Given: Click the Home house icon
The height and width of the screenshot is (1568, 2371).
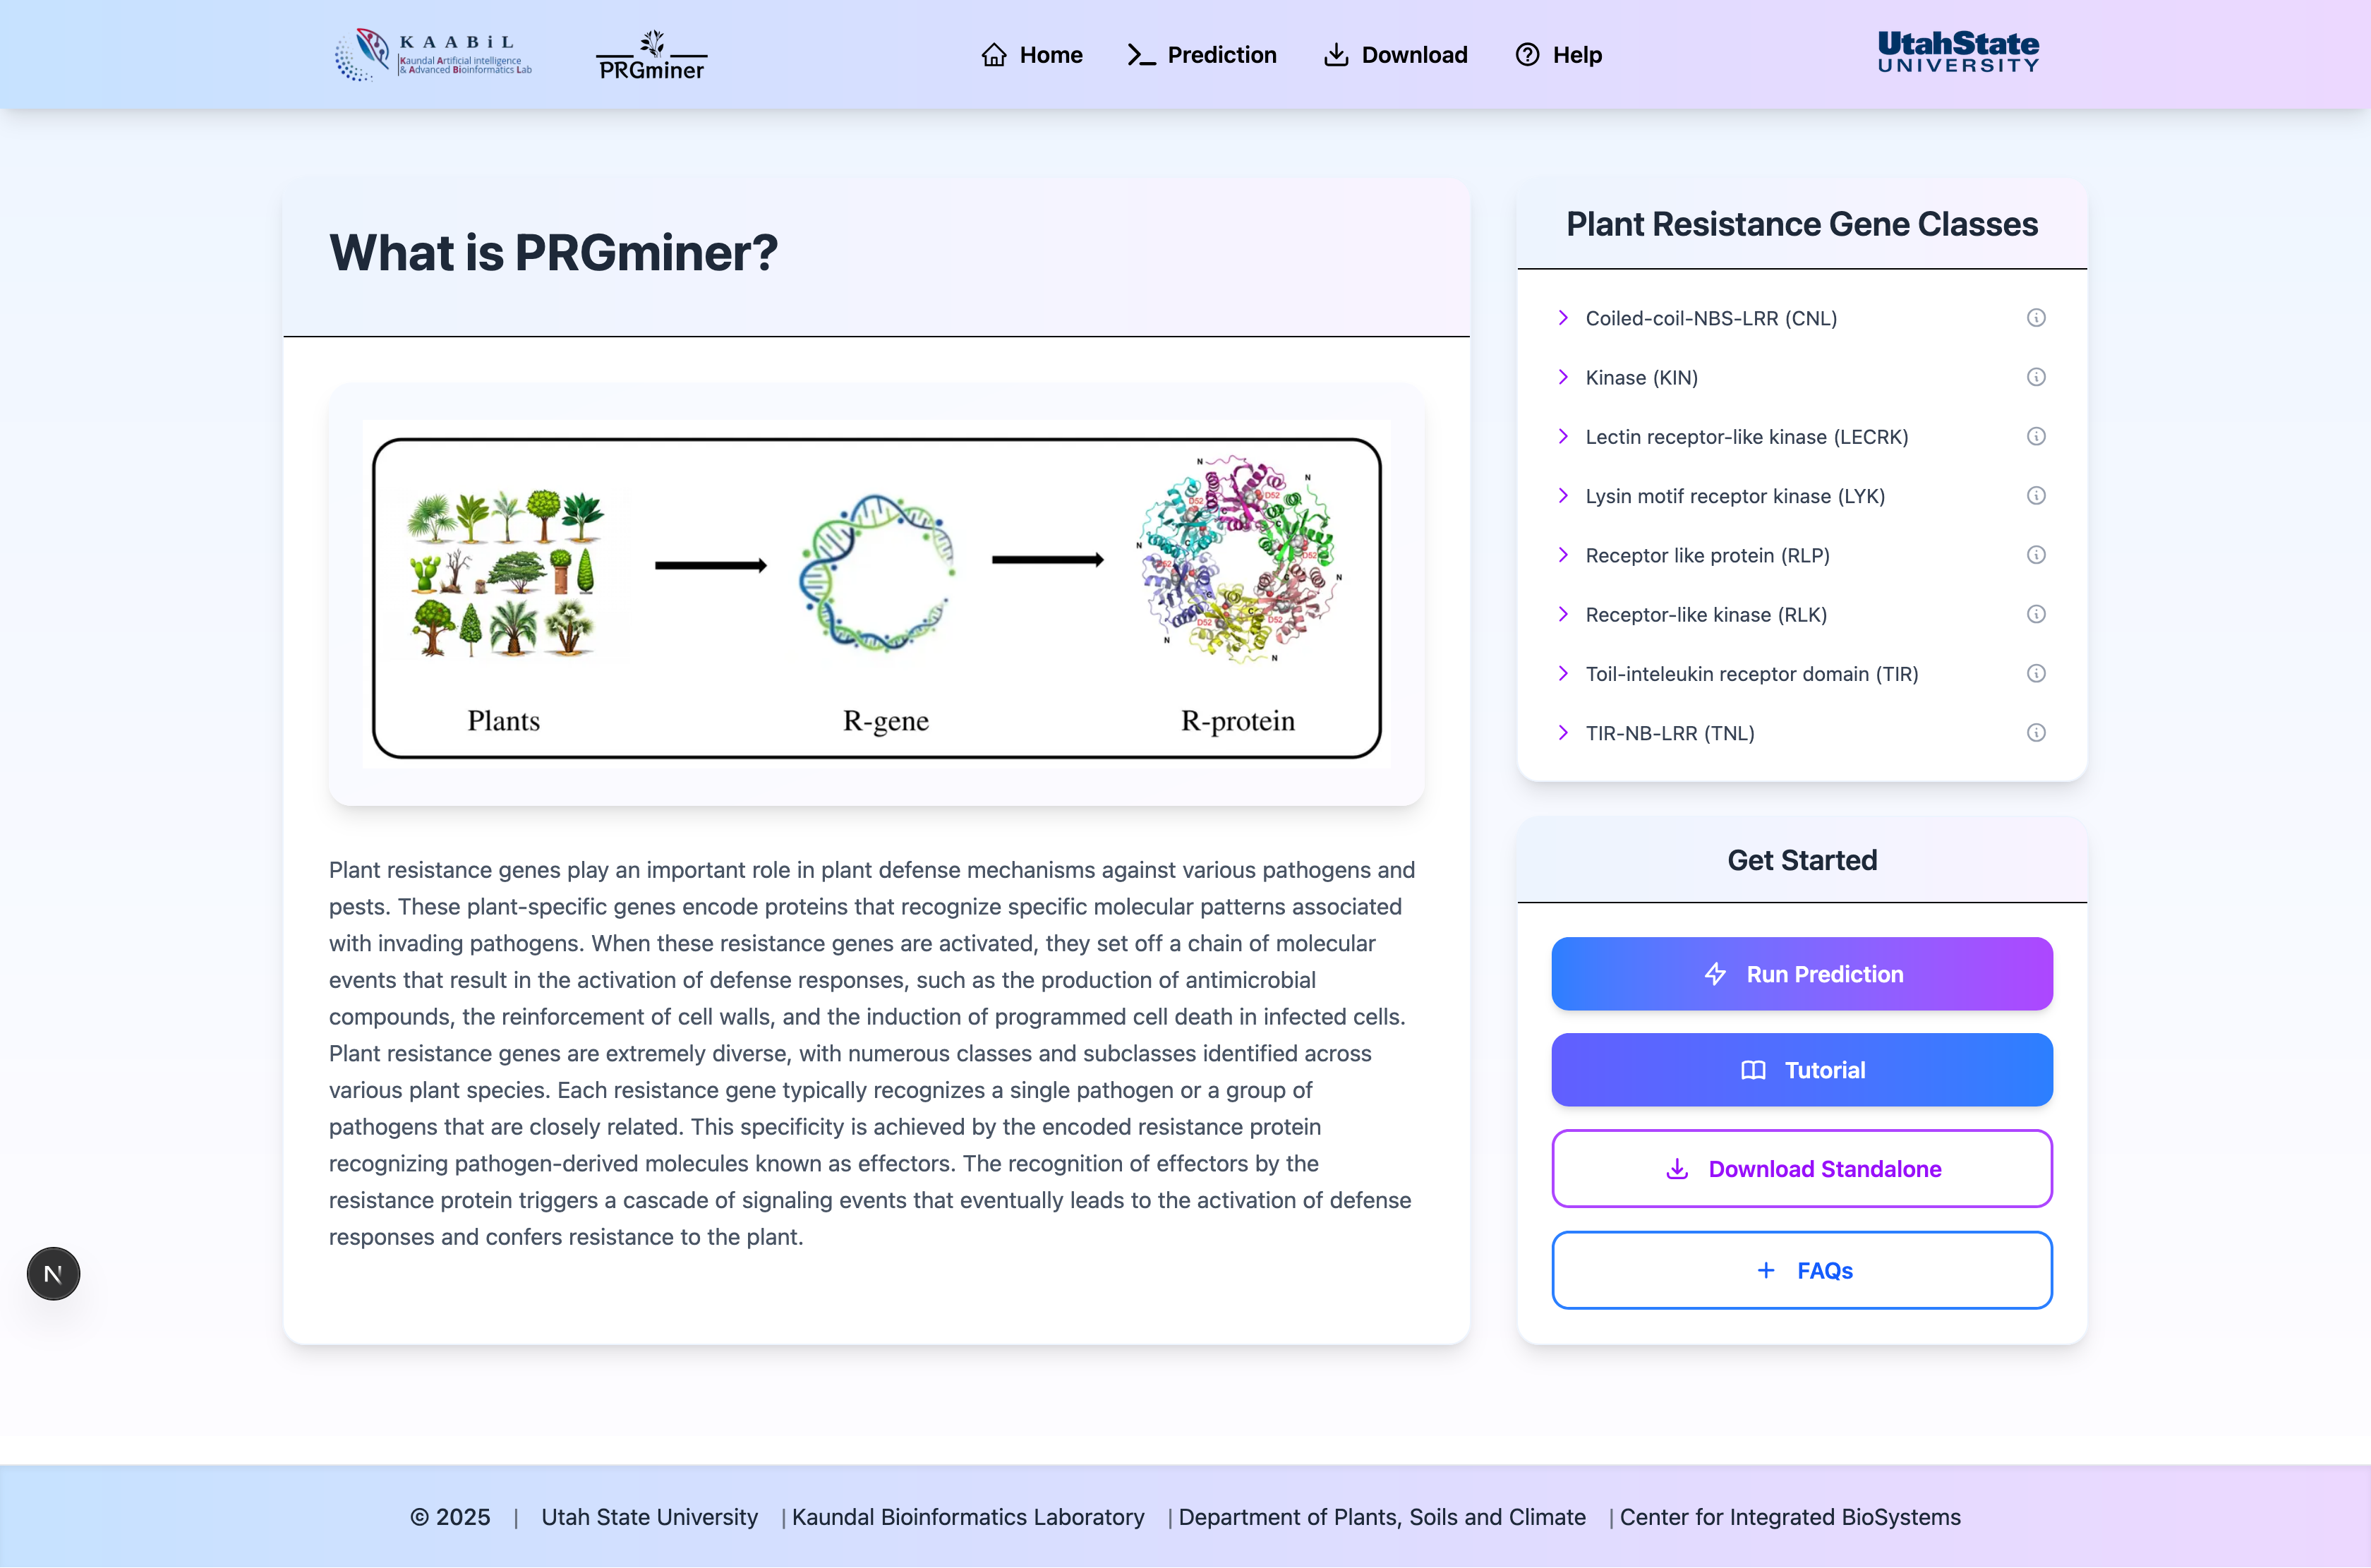Looking at the screenshot, I should 995,55.
